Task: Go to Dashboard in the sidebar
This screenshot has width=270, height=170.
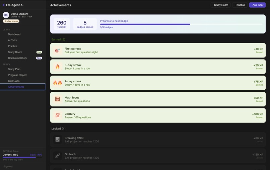Action: (x=23, y=34)
